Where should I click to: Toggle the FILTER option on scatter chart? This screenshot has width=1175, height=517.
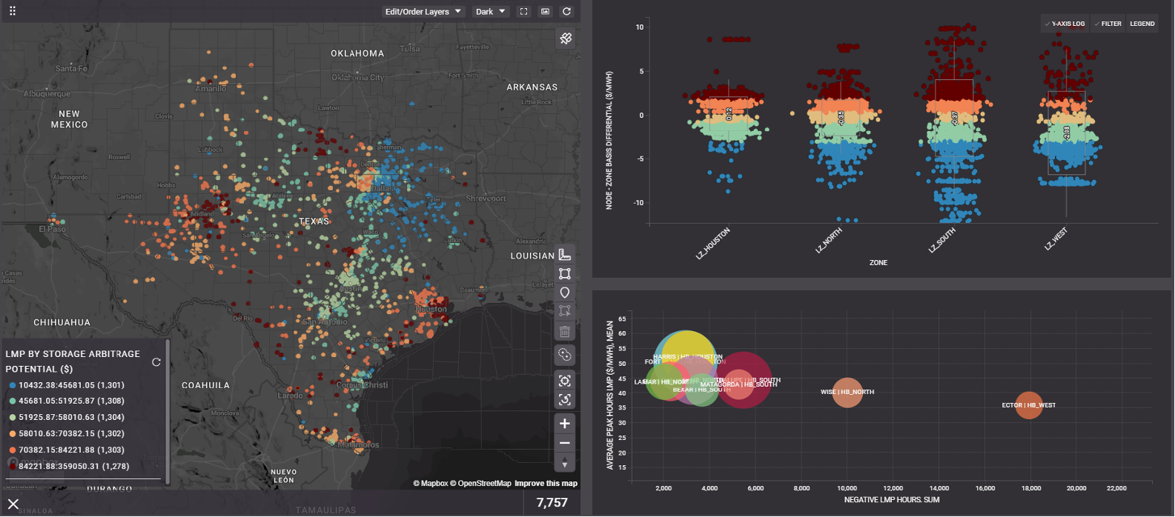click(x=1108, y=24)
